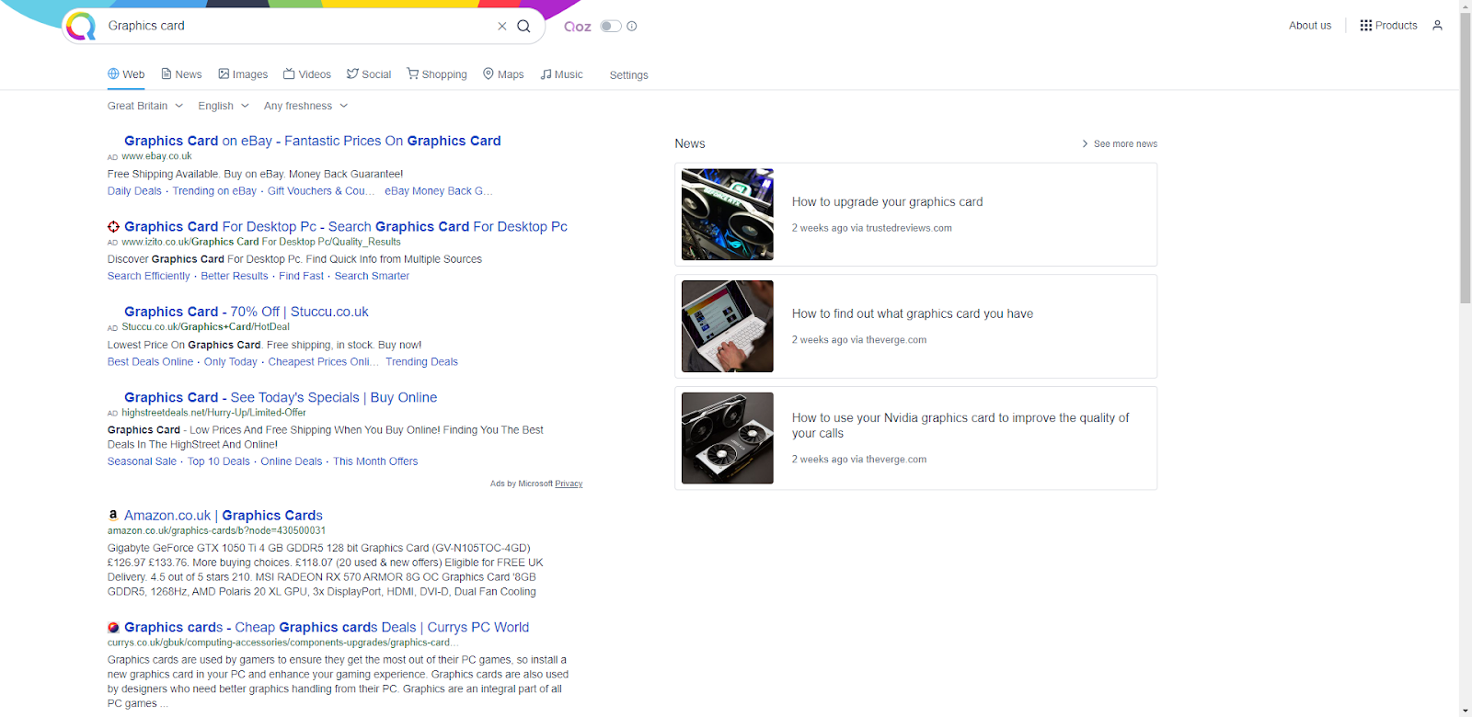The width and height of the screenshot is (1472, 717).
Task: Follow Find Fast sublink
Action: 302,276
